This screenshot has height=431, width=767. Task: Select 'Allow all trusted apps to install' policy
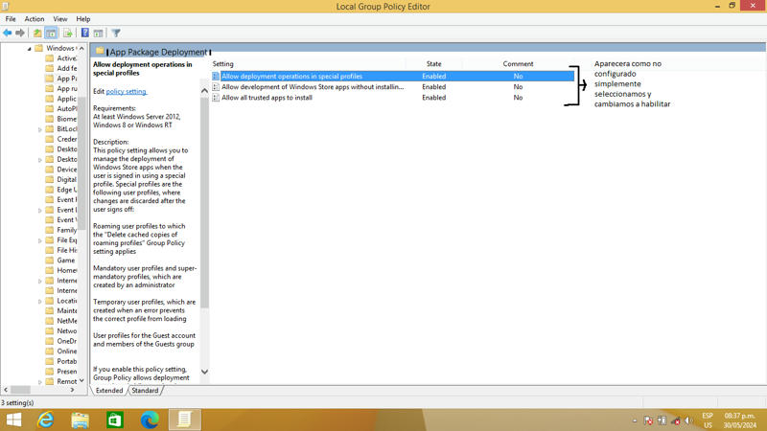(267, 98)
